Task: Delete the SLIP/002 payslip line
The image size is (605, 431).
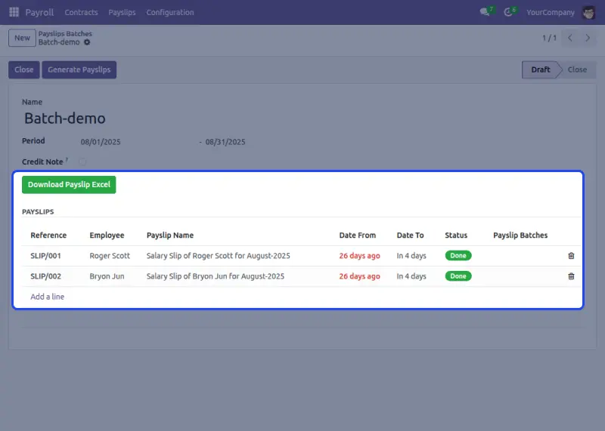Action: pos(571,276)
